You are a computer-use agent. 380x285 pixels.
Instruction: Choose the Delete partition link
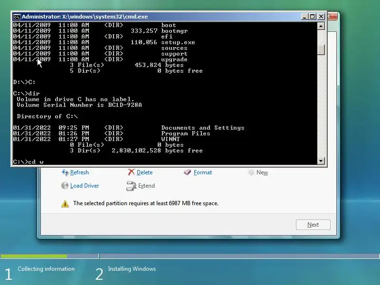[145, 172]
